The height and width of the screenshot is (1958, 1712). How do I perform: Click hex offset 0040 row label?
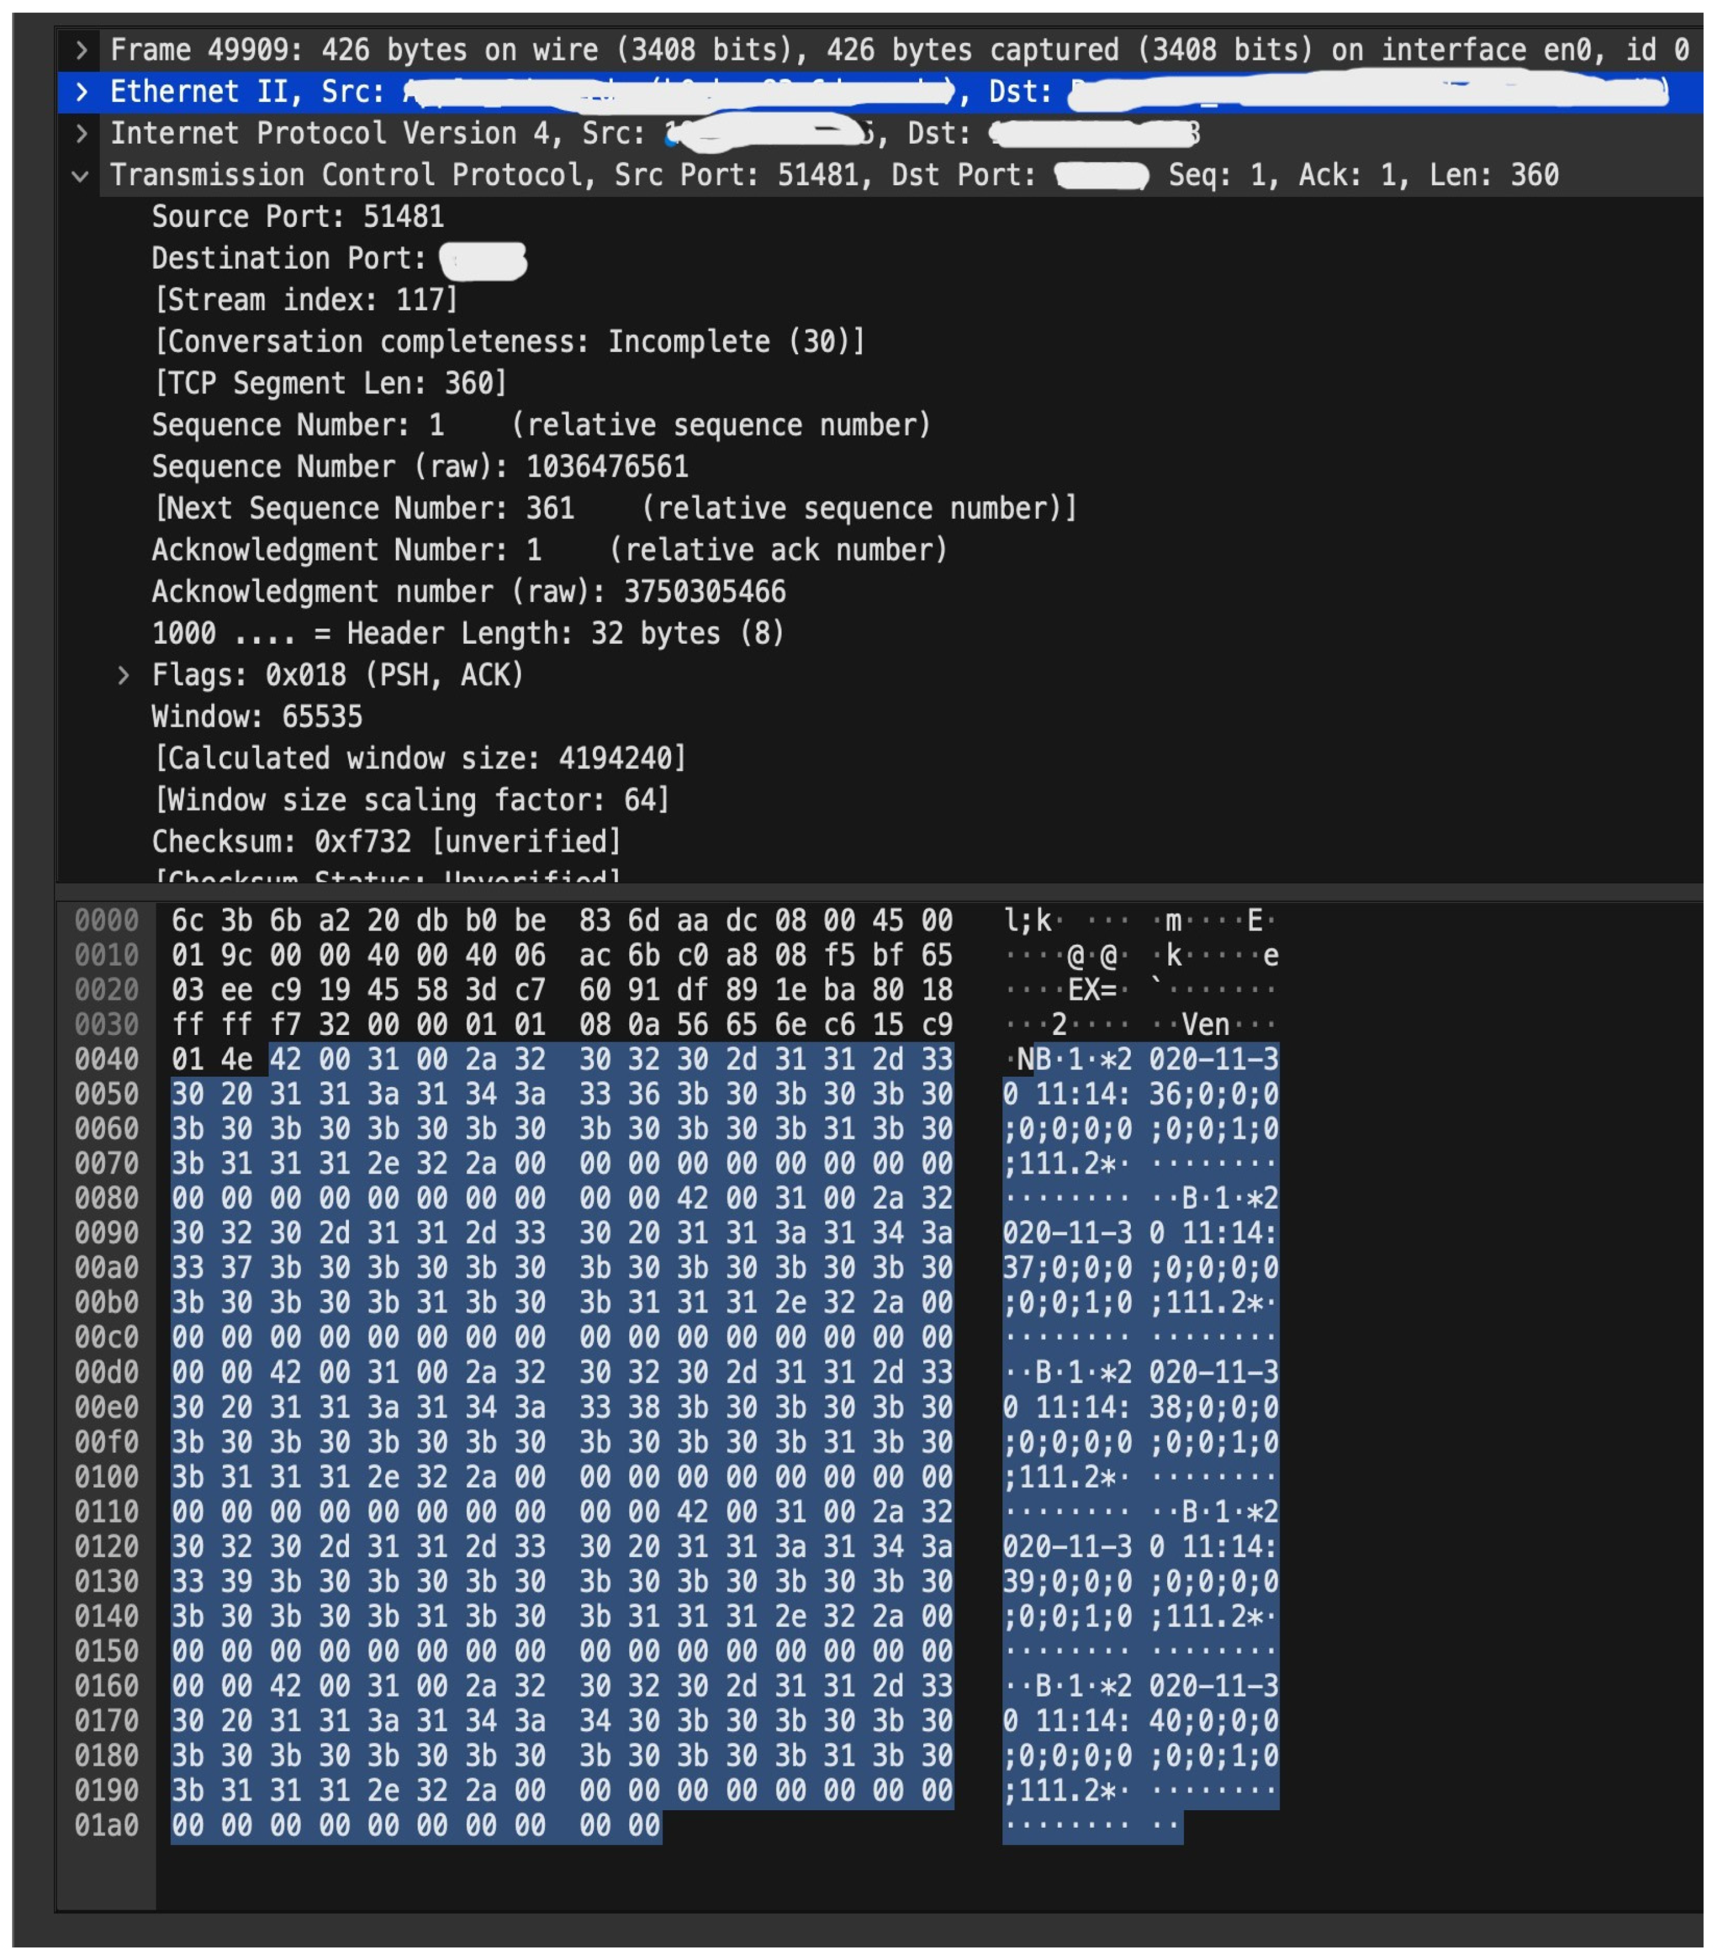(107, 1059)
